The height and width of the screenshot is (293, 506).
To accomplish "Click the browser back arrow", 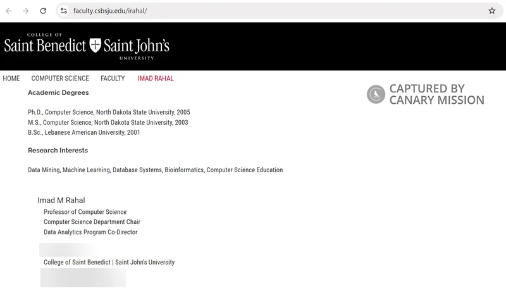I will click(x=9, y=11).
